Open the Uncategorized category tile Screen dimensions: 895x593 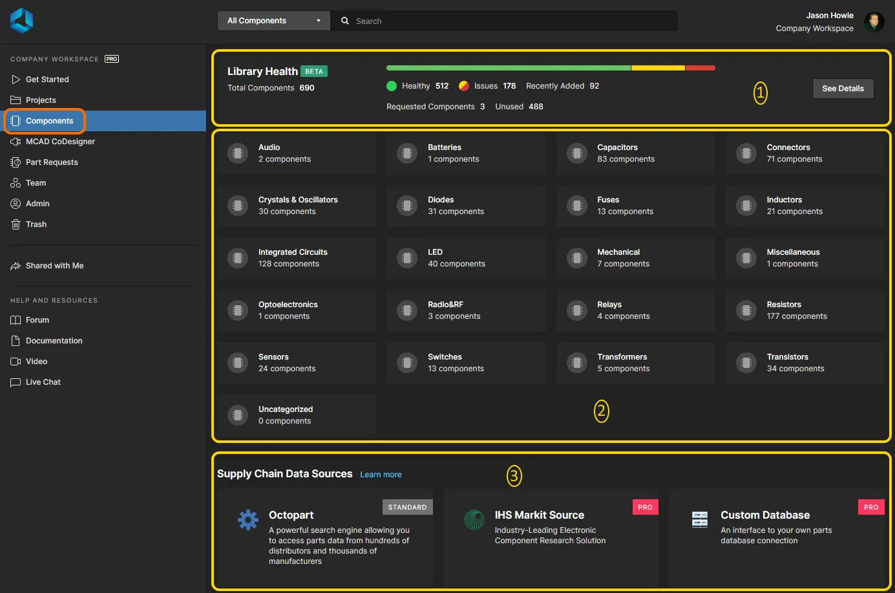297,415
